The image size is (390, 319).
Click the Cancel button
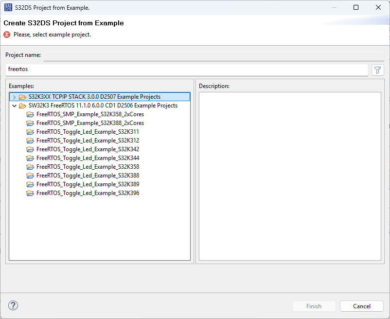[362, 306]
